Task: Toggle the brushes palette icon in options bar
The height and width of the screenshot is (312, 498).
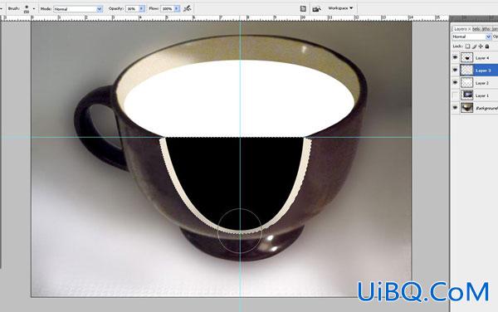Action: point(303,9)
